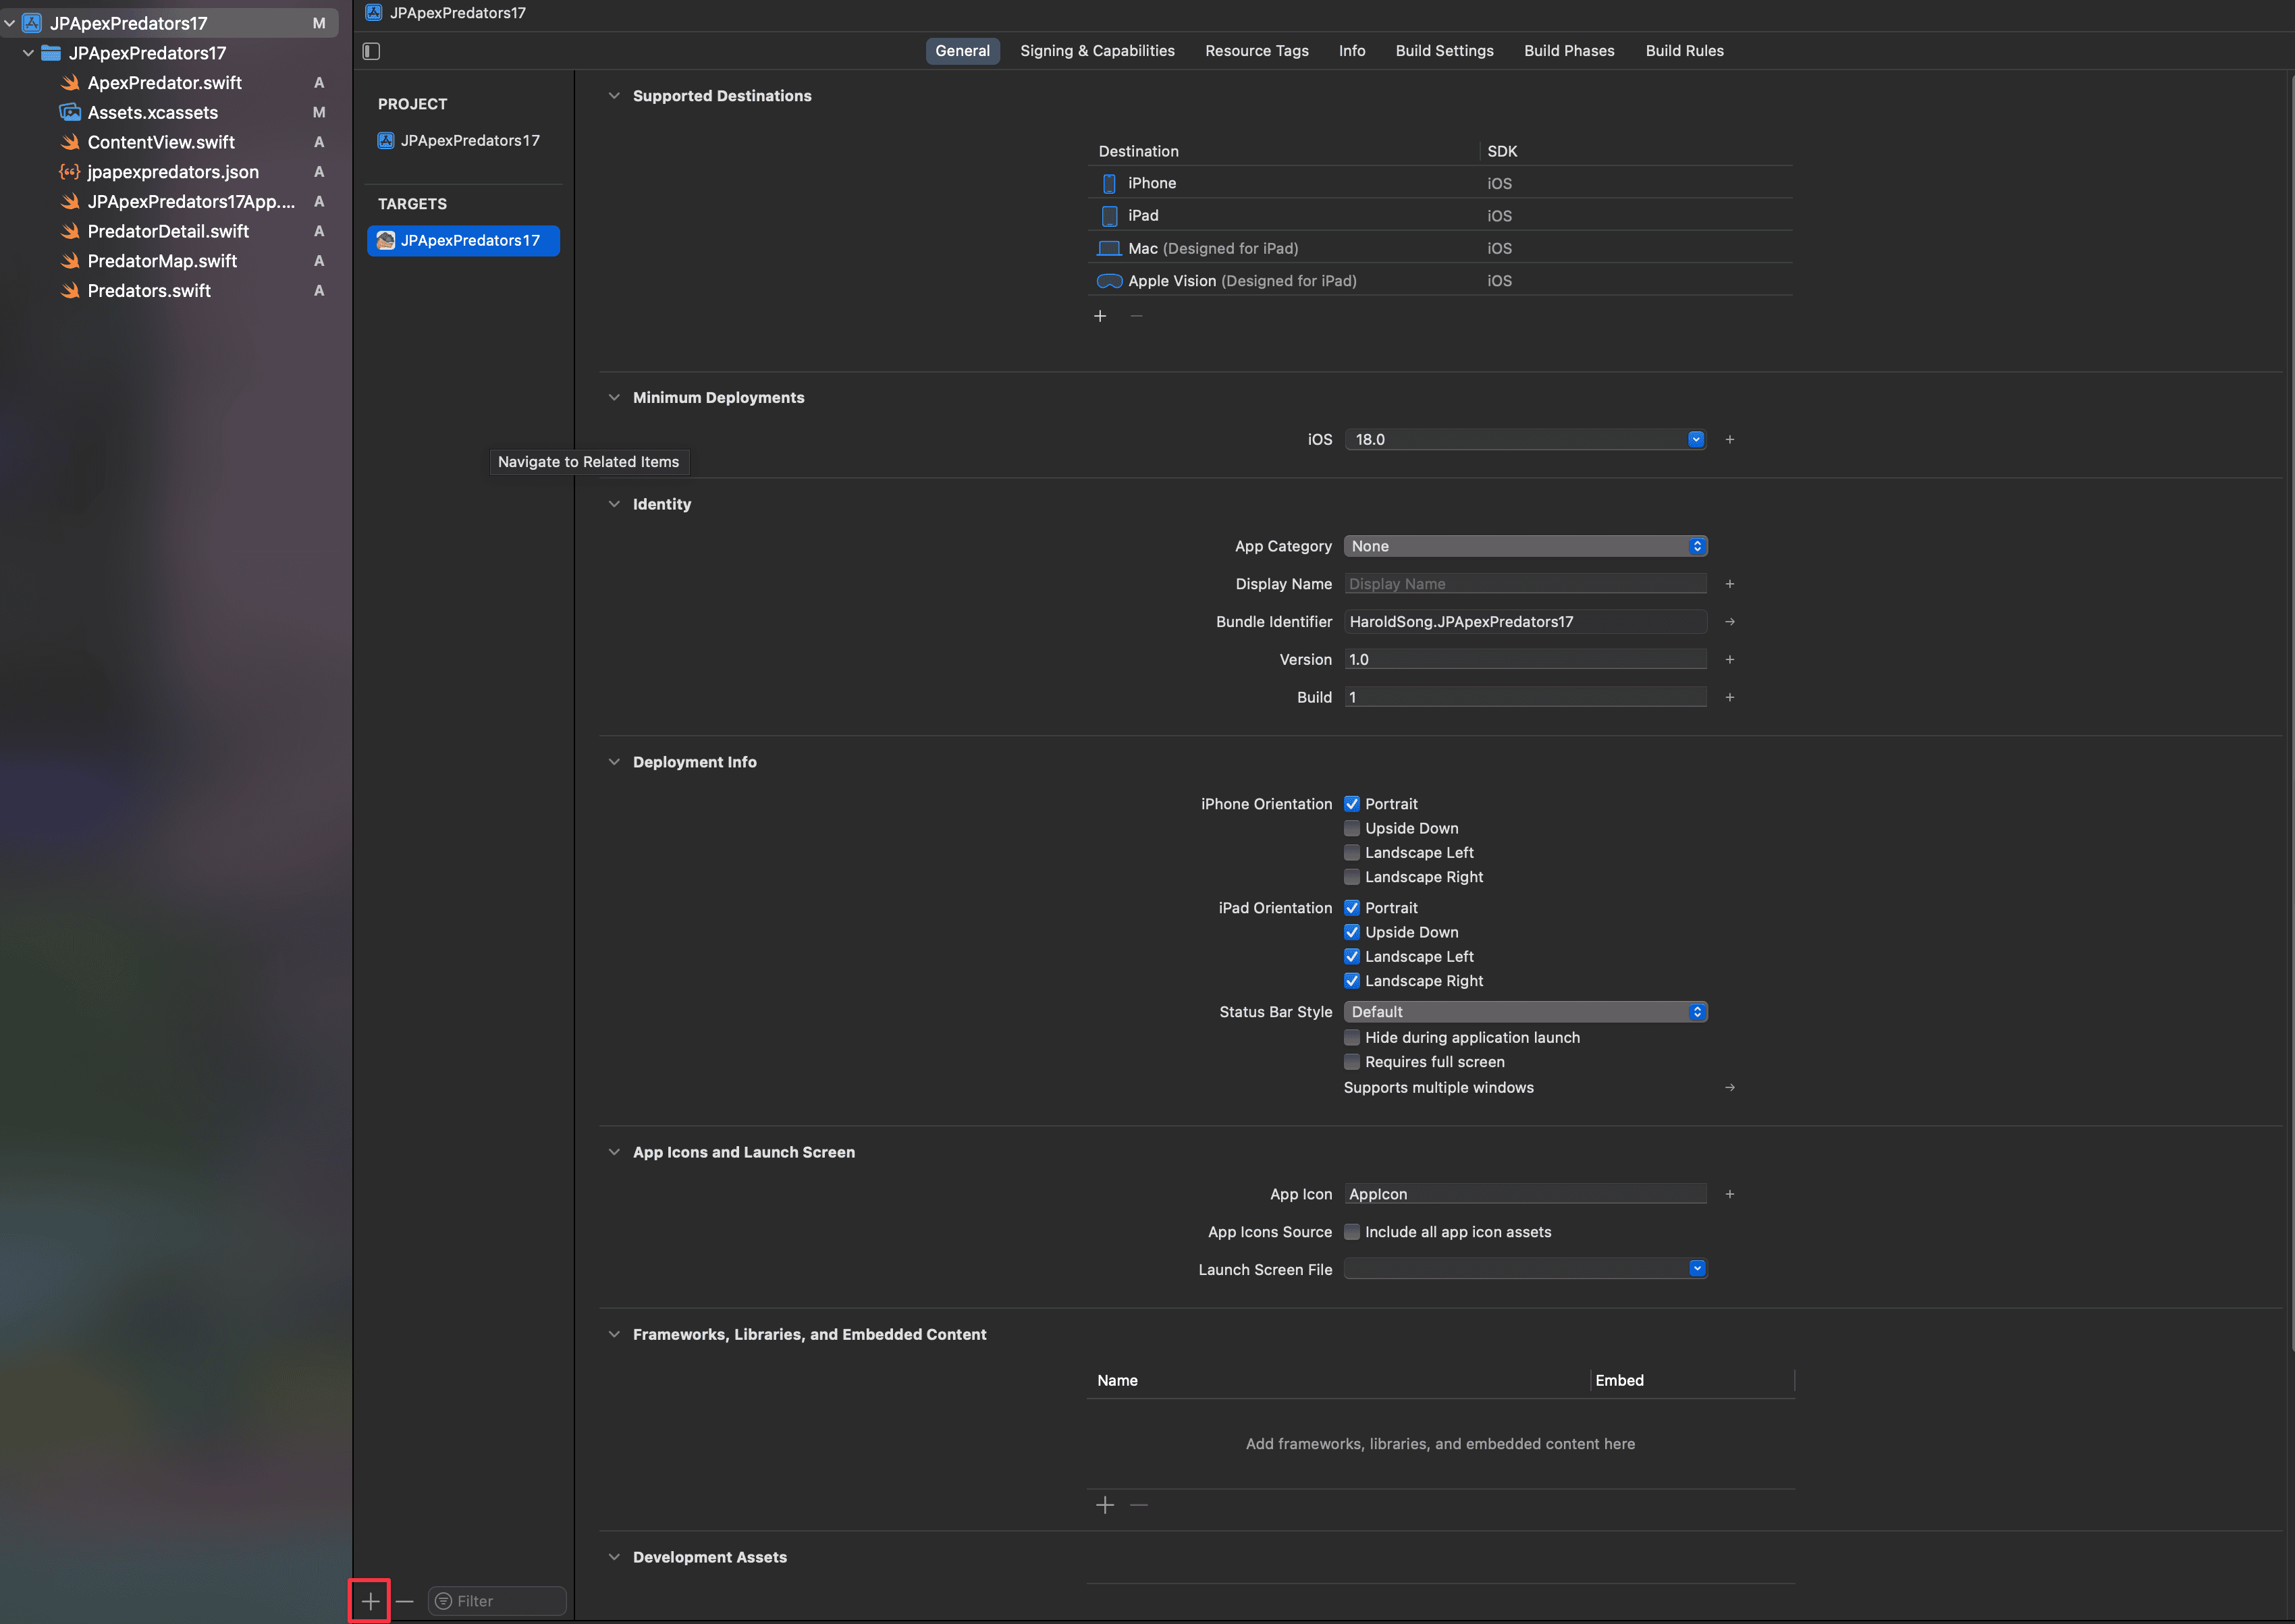This screenshot has width=2295, height=1624.
Task: Click the filter icon in targets filter
Action: click(x=443, y=1601)
